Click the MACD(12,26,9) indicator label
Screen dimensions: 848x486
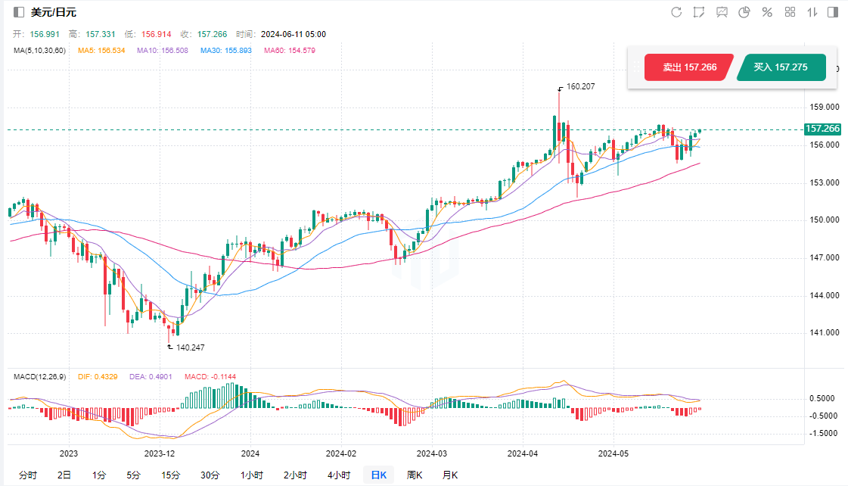41,376
